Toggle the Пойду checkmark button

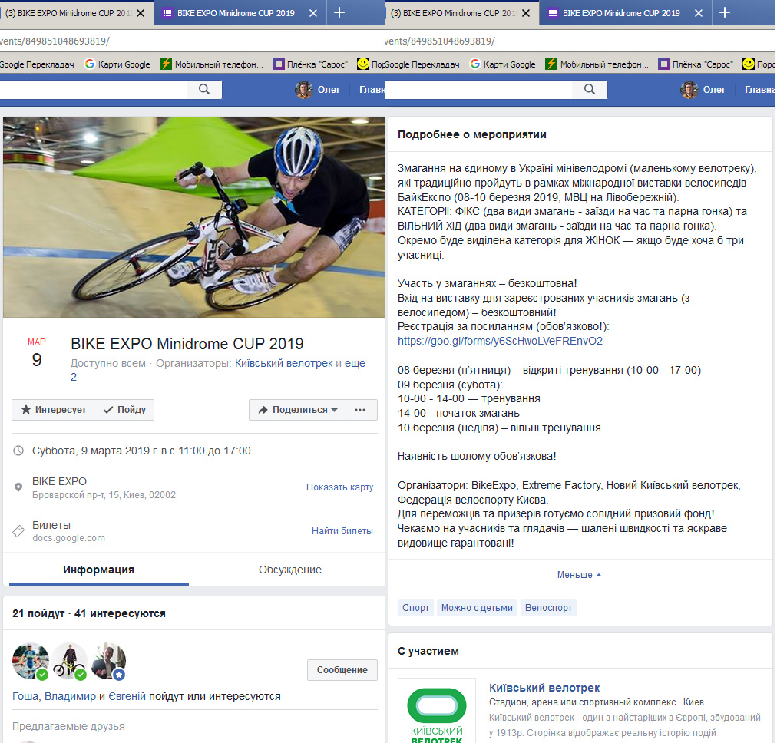(x=124, y=410)
